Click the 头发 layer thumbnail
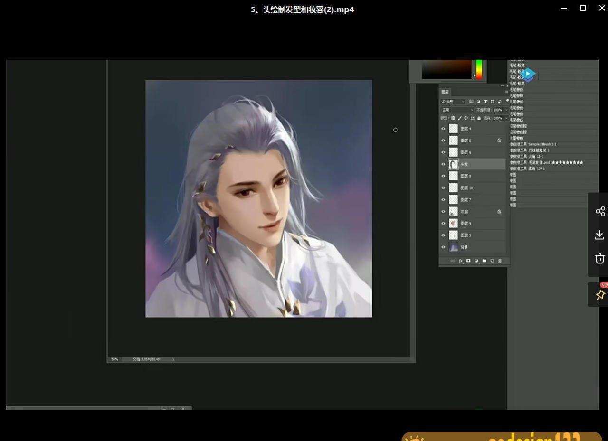The image size is (608, 441). [x=453, y=164]
